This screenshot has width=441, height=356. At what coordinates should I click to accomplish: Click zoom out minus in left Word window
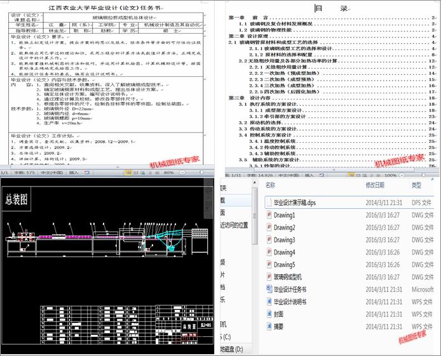(x=182, y=173)
